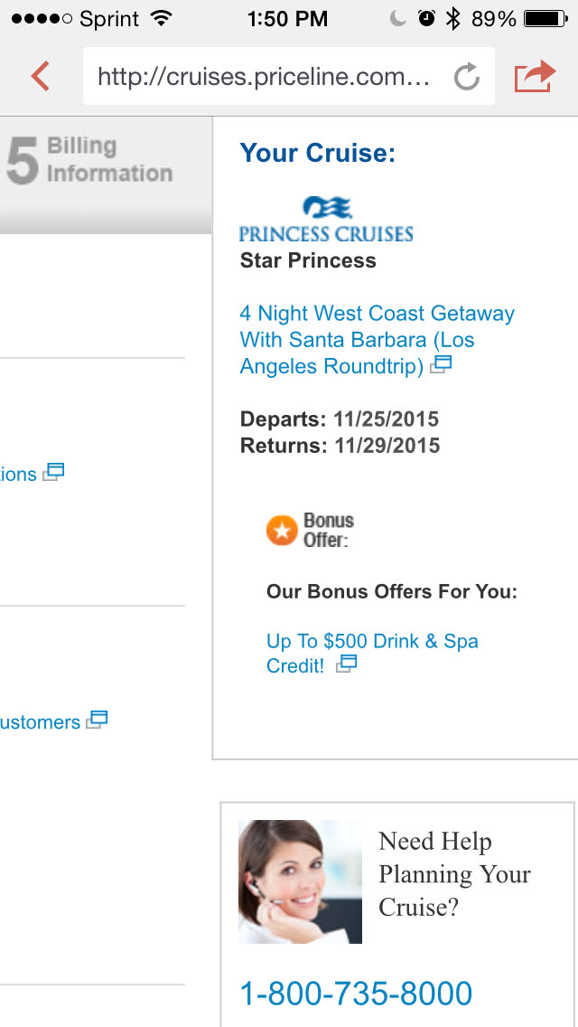The height and width of the screenshot is (1027, 578).
Task: Click popup icon next to Spa Credit
Action: [347, 664]
